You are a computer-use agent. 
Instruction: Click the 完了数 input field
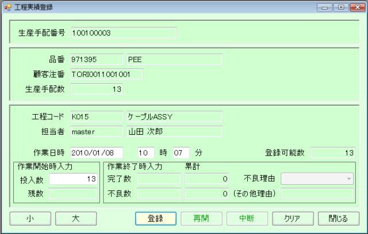[159, 179]
